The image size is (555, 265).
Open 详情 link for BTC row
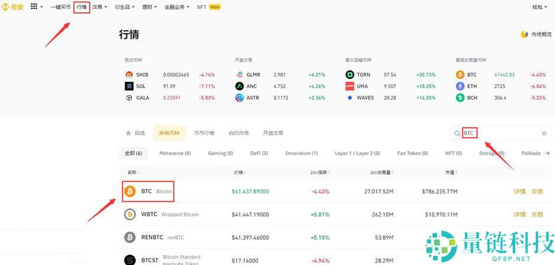coord(519,191)
